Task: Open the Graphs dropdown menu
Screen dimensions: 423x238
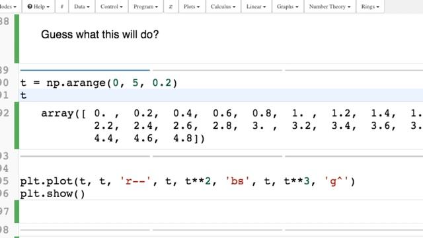Action: [x=288, y=7]
